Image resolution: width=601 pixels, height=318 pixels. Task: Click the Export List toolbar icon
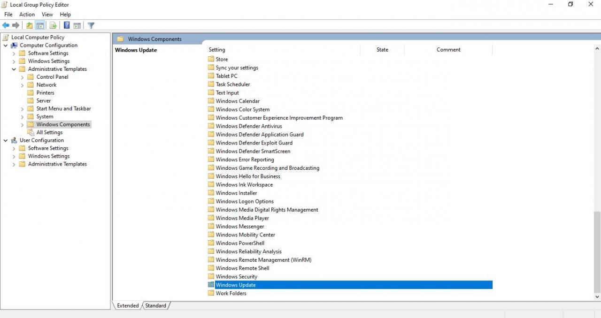coord(53,25)
